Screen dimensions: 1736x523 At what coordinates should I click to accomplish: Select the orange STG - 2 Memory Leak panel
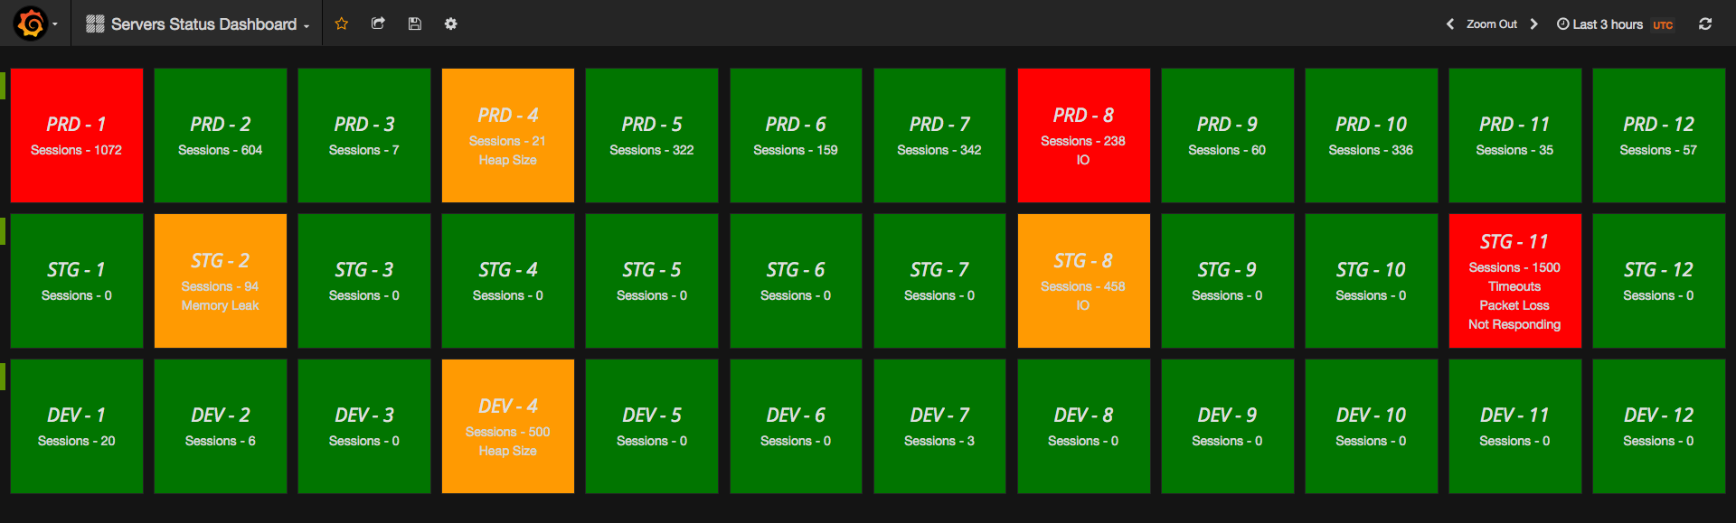tap(220, 281)
